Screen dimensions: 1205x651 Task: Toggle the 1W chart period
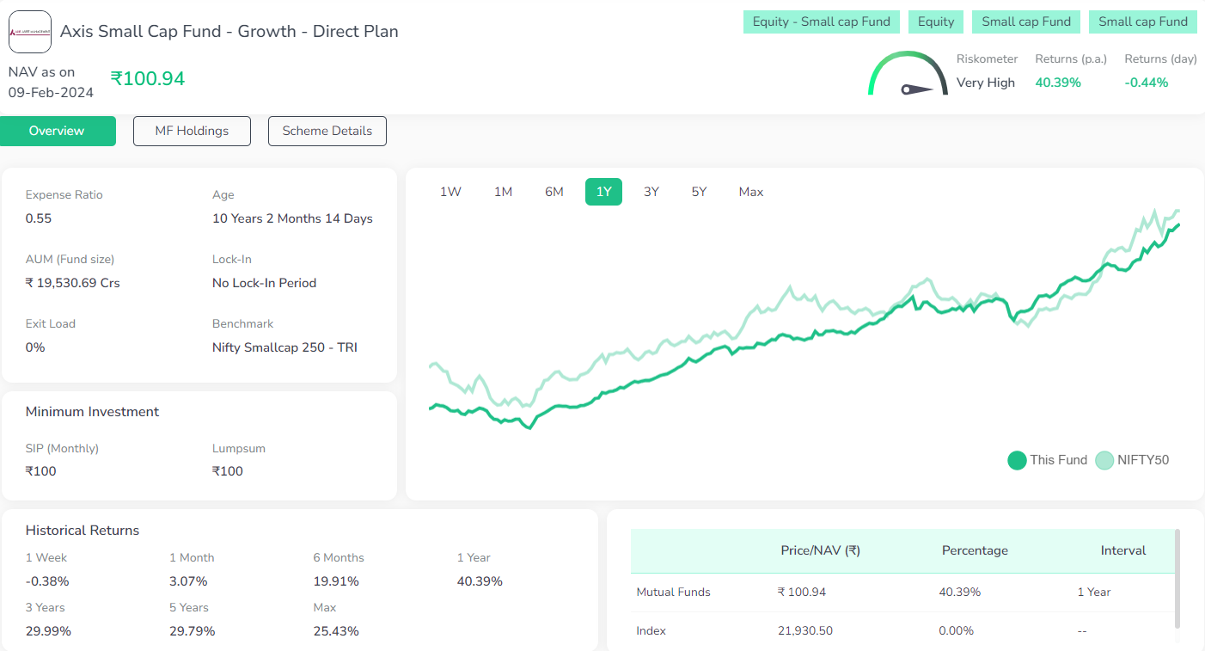pos(450,191)
